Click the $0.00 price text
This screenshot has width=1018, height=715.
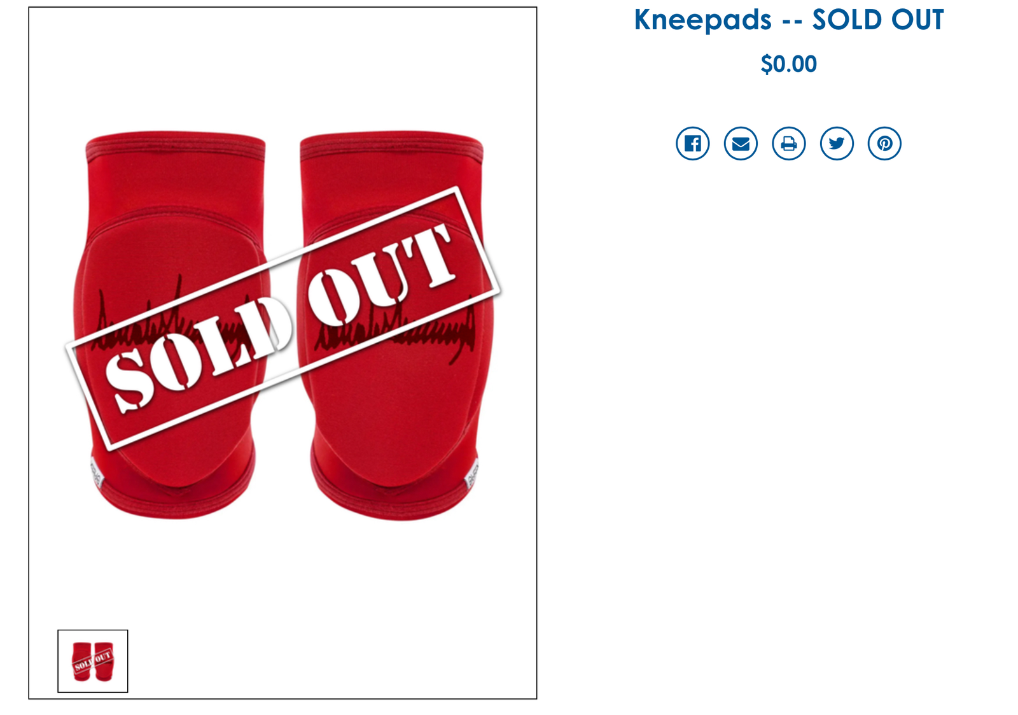pos(789,64)
